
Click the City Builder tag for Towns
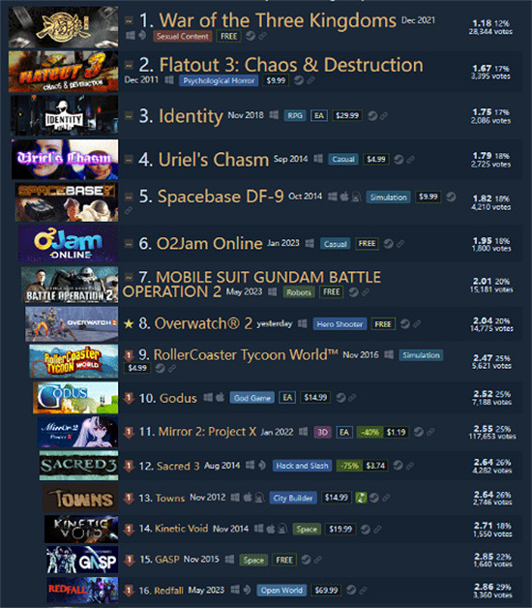[293, 498]
